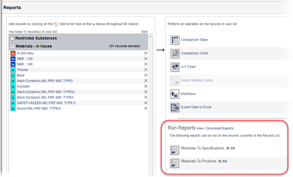The image size is (293, 177).
Task: Open SAFETY-KLEEN MIL-PRF-680, TYPE II link
Action: (46, 103)
